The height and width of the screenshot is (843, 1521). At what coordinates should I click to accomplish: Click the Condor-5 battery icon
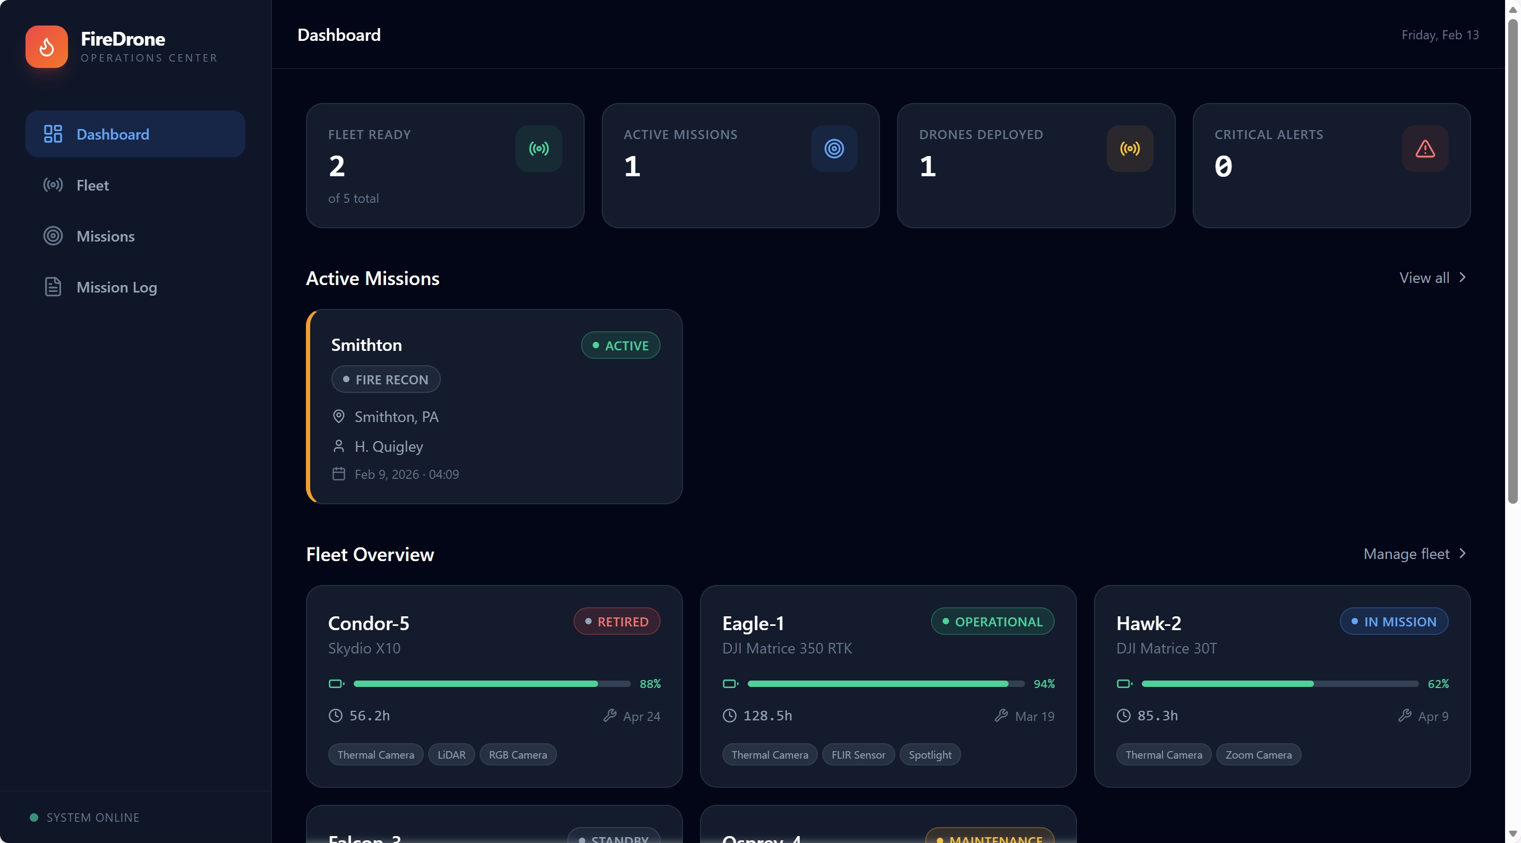pyautogui.click(x=336, y=684)
